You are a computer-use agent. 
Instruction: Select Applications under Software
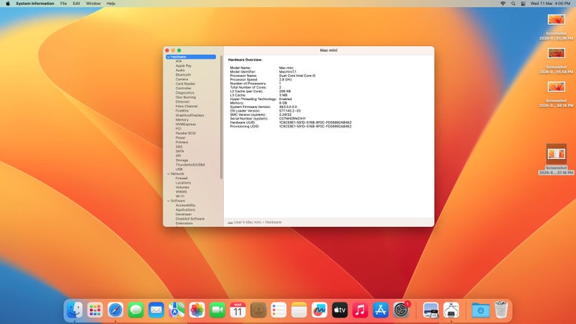(x=185, y=210)
